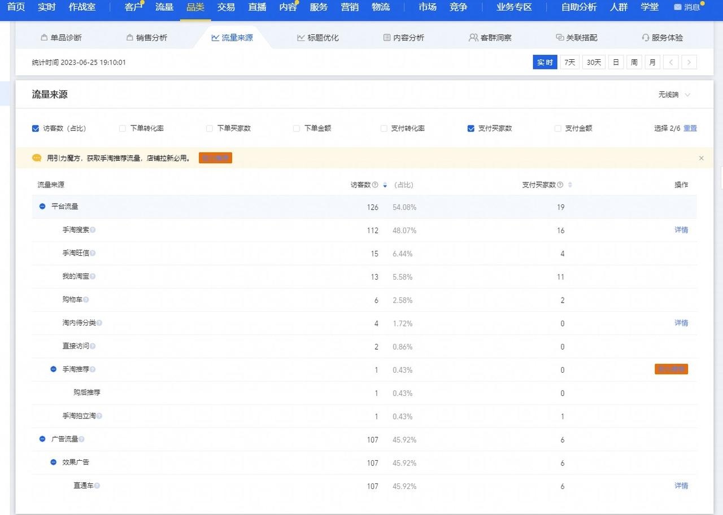Click previous period arrow button
This screenshot has width=723, height=515.
tap(670, 62)
